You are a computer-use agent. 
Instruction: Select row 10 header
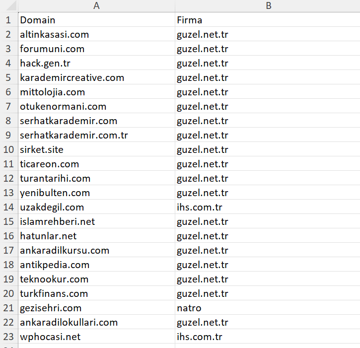click(x=9, y=149)
